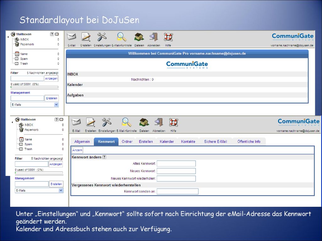322x241 pixels.
Task: Click Kennwort senden an field
Action: pos(178,191)
